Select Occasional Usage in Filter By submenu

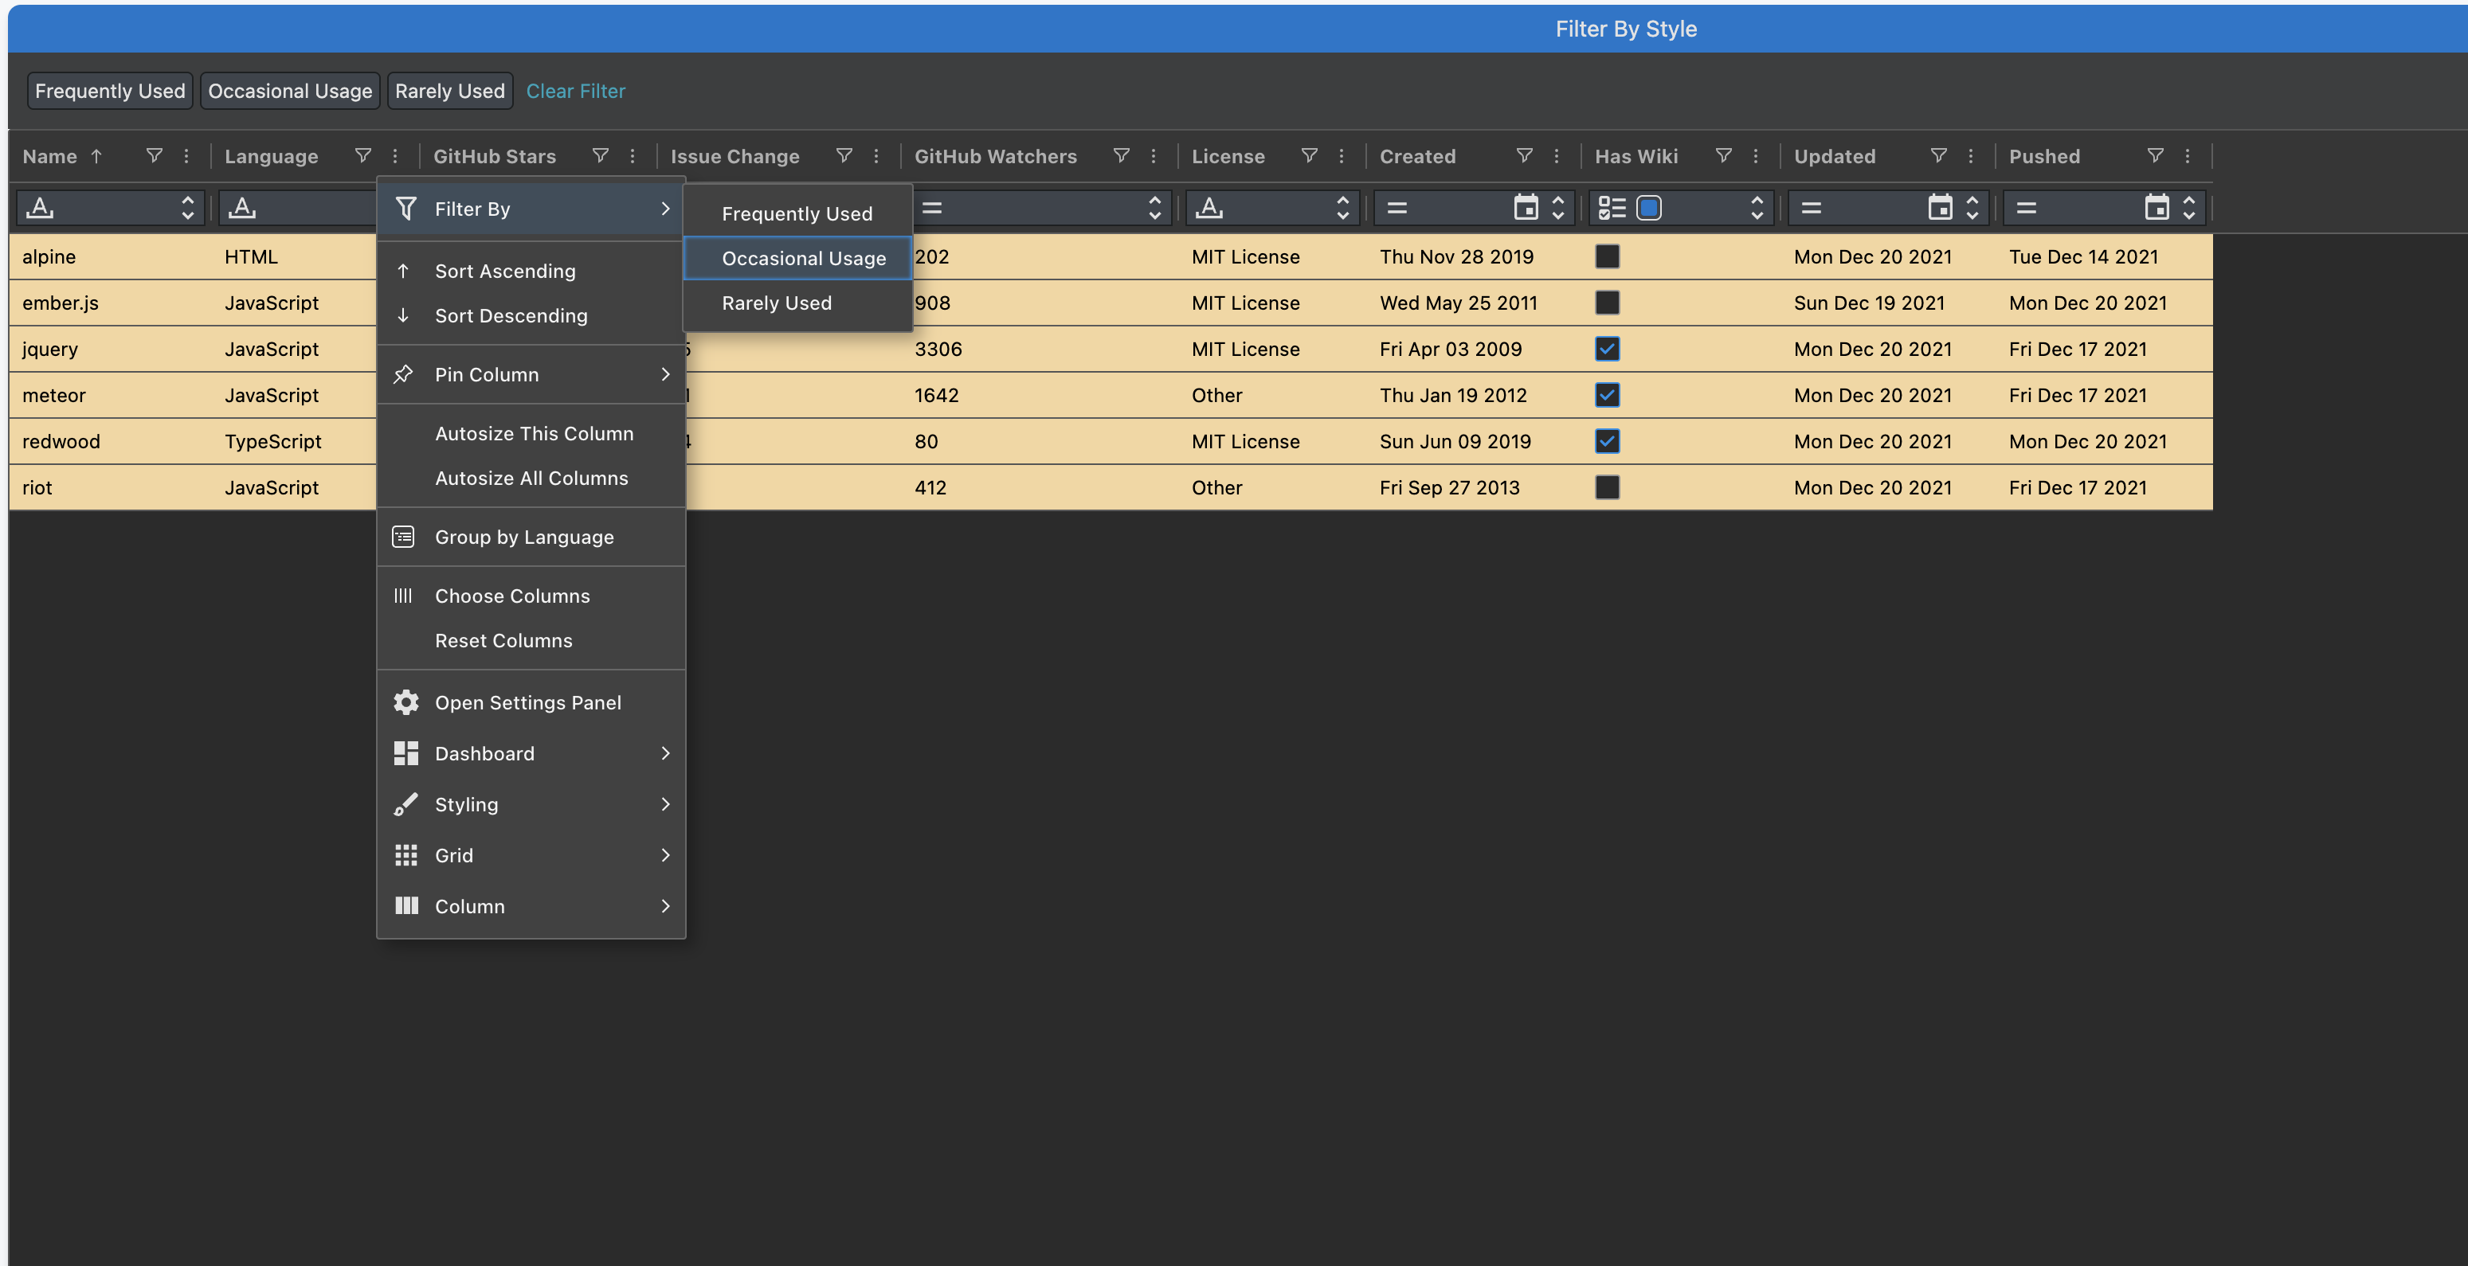tap(803, 259)
